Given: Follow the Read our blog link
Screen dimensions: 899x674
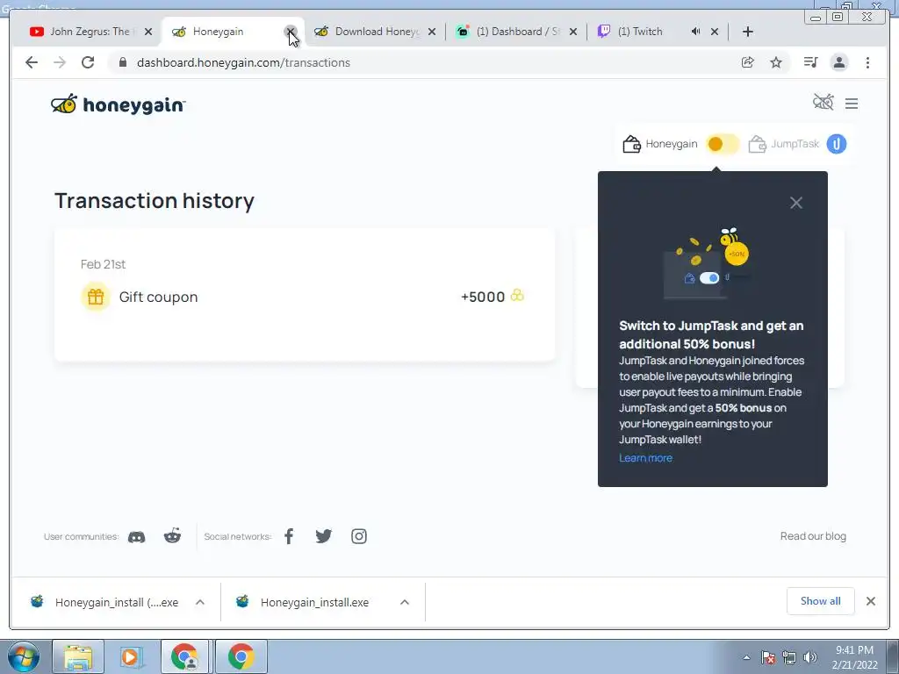Looking at the screenshot, I should [x=813, y=536].
